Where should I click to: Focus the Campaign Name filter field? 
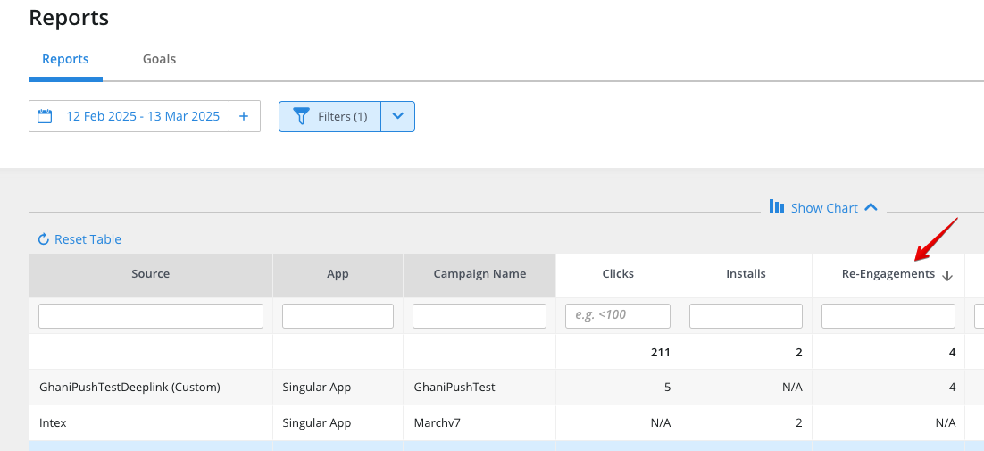(x=479, y=316)
